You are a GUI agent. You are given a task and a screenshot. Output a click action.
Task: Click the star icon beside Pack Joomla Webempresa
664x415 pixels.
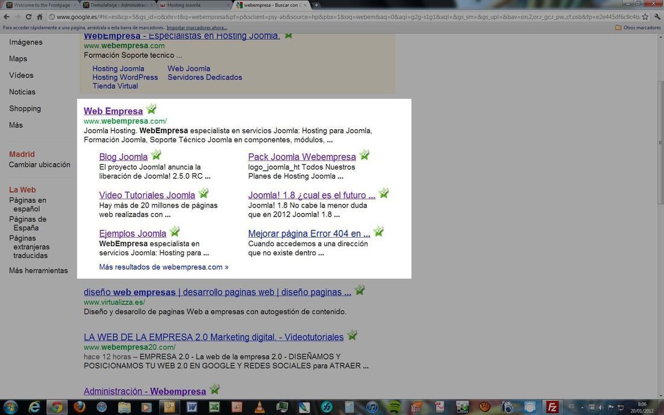(x=364, y=155)
